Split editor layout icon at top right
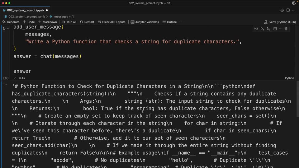The height and width of the screenshot is (168, 299). pyautogui.click(x=288, y=10)
